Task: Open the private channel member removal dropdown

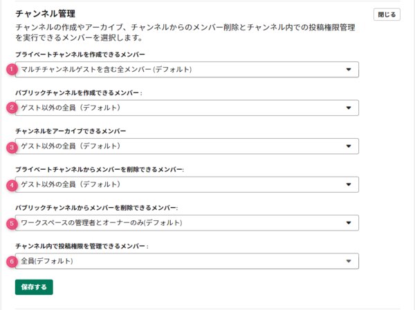Action: click(187, 184)
